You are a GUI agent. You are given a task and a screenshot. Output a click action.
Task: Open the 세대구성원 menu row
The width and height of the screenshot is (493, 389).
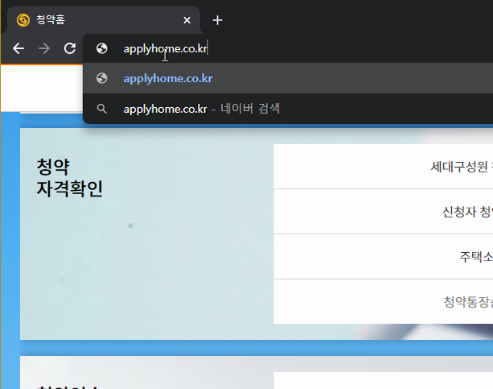(384, 167)
